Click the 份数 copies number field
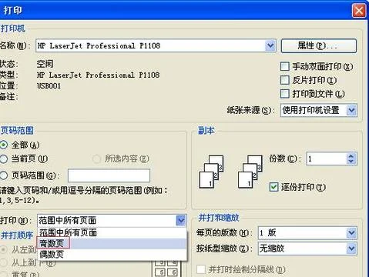 click(327, 159)
